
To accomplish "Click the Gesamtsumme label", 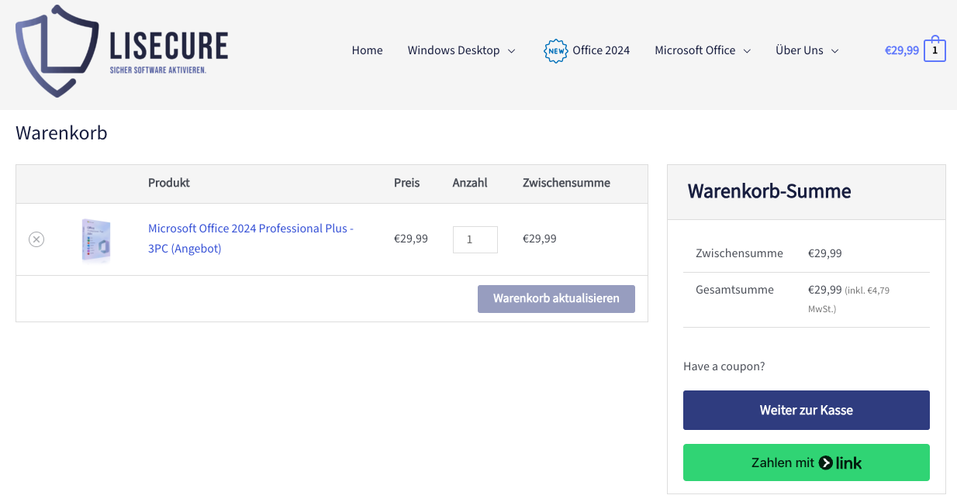I will coord(734,290).
